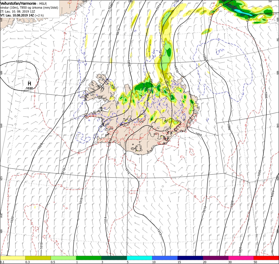Click the blue 10–15 legend swatch

coord(165,258)
